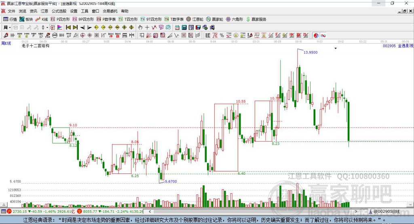Click the chart scrollbar right arrow
Image resolution: width=414 pixels, height=224 pixels.
click(356, 211)
